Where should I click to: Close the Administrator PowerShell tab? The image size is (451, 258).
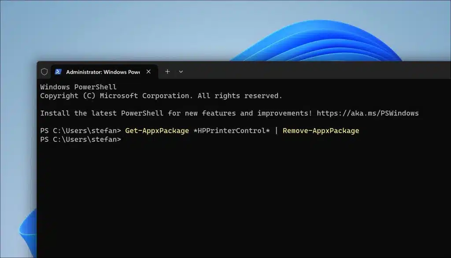point(148,71)
